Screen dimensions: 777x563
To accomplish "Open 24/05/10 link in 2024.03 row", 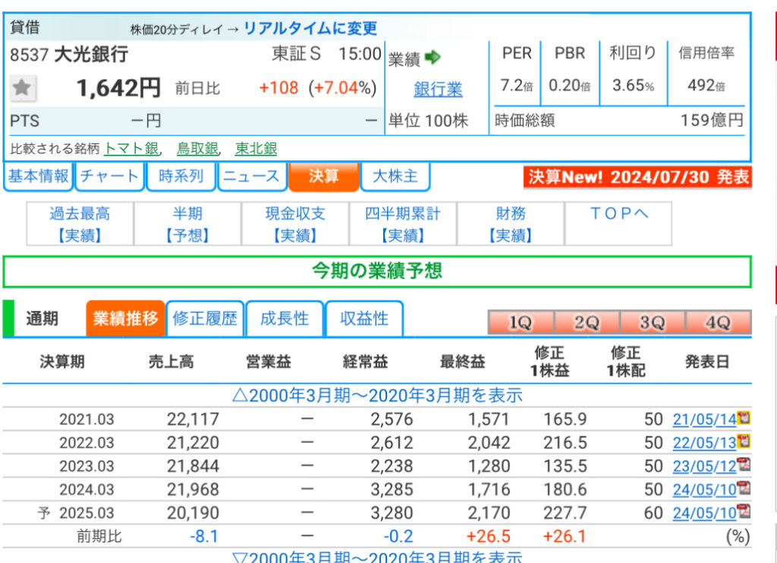I will tap(704, 489).
